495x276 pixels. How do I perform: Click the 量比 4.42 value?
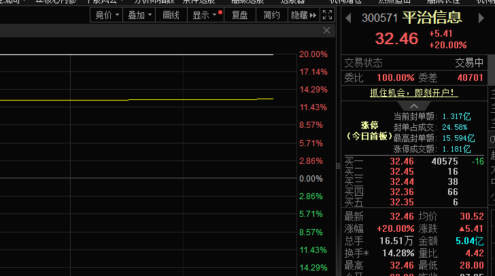(x=475, y=253)
